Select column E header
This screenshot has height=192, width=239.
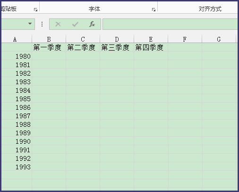point(151,39)
